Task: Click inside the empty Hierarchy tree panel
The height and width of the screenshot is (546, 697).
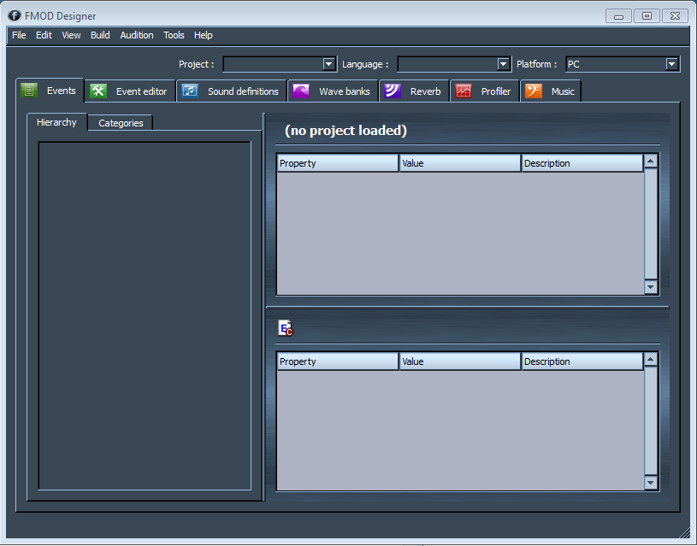Action: click(145, 316)
